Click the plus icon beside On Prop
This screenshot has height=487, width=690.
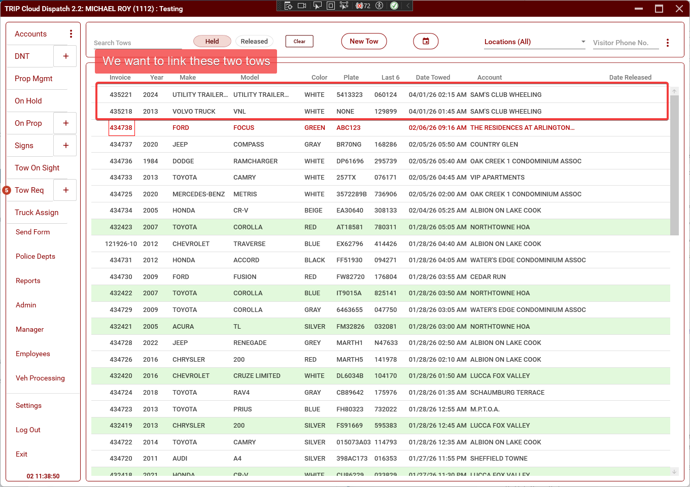point(65,123)
